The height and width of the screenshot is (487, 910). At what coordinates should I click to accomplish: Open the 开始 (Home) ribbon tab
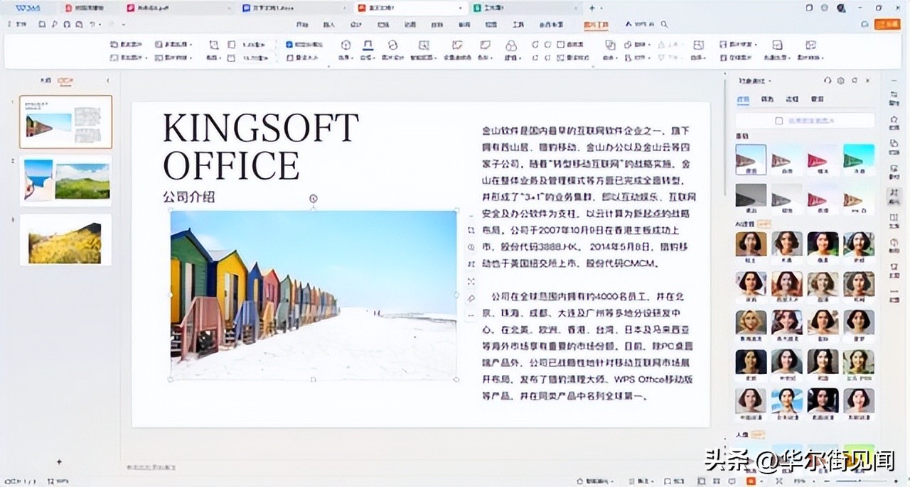point(302,24)
